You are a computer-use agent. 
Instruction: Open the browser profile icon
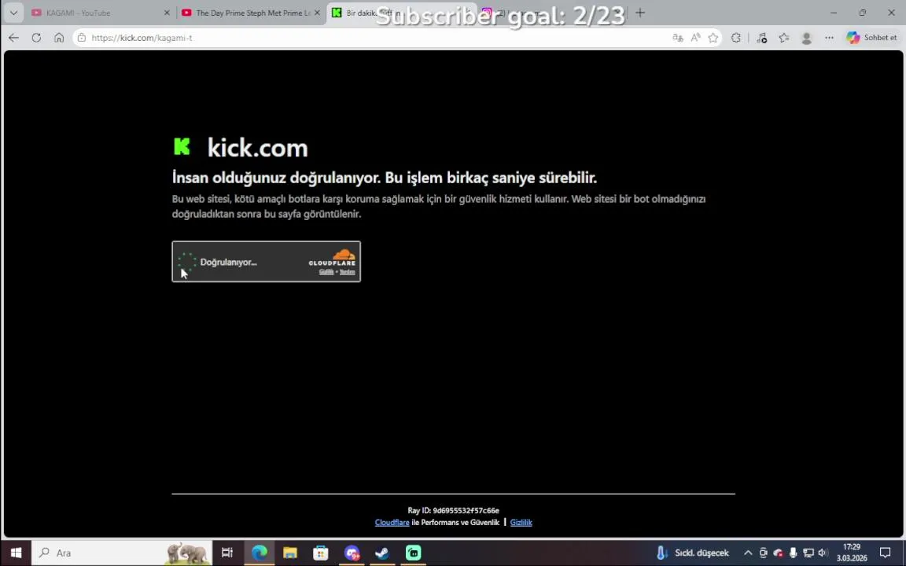click(x=807, y=38)
